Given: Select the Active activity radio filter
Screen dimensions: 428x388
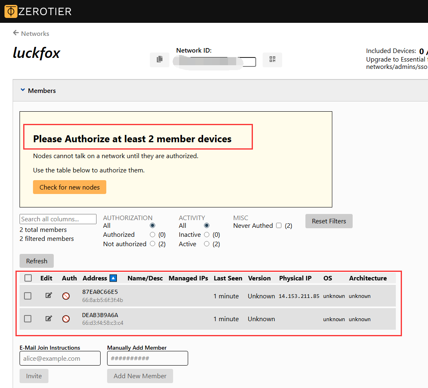Looking at the screenshot, I should 206,244.
